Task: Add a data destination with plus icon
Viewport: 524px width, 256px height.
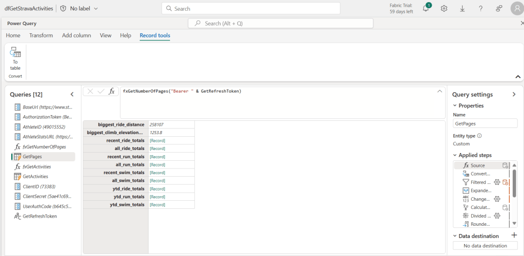Action: pyautogui.click(x=514, y=235)
